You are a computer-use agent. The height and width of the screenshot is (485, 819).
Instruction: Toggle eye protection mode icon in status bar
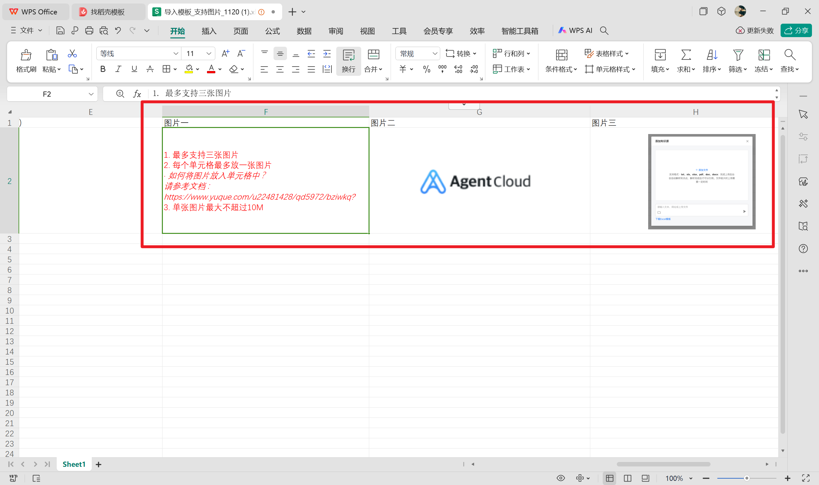(561, 478)
